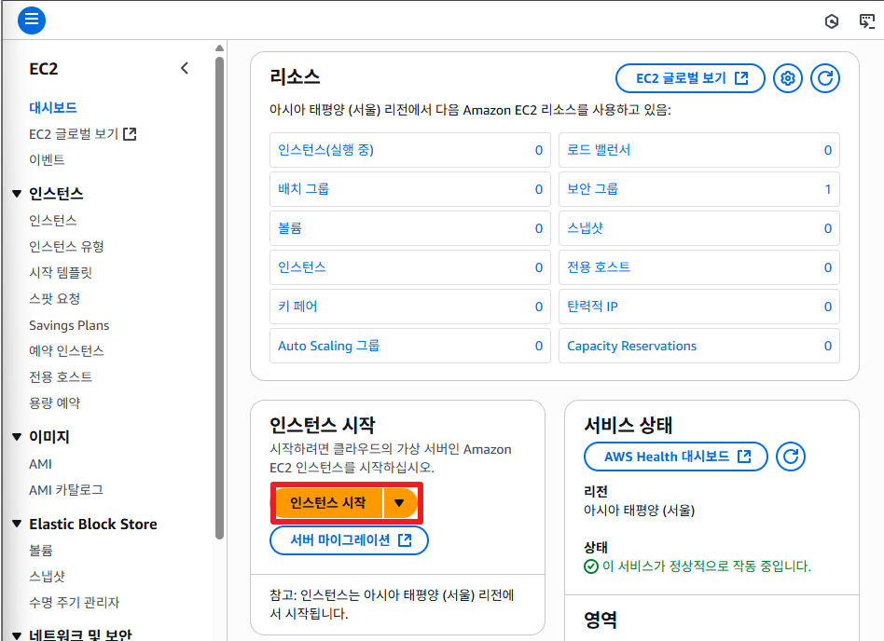Open Auto Scaling 그룹 resource link
This screenshot has width=884, height=641.
point(328,346)
